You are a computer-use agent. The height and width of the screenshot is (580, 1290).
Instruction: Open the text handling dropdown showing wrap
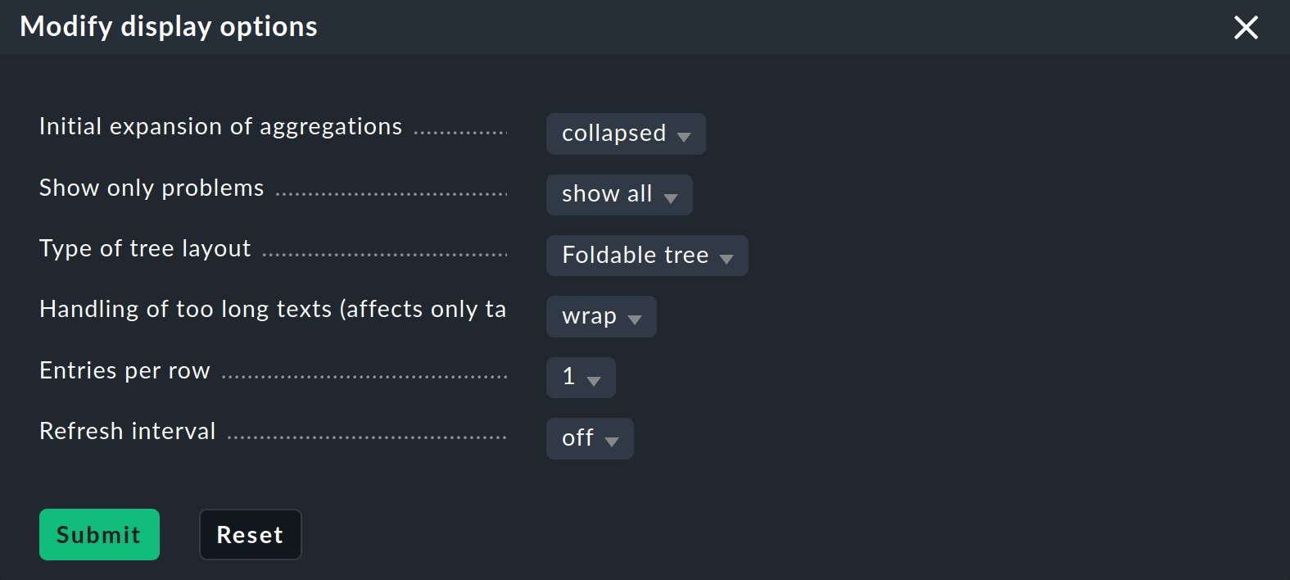[x=600, y=316]
